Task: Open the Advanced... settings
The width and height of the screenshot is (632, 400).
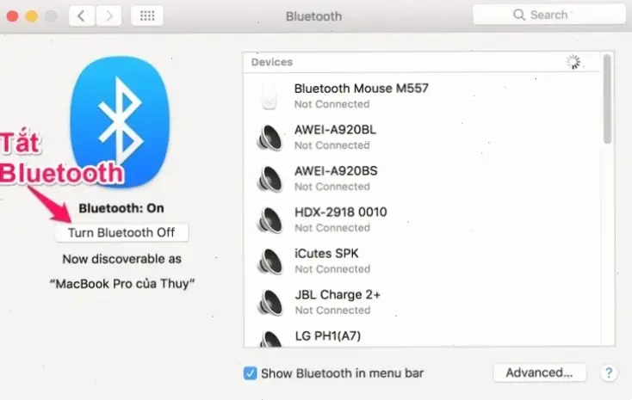Action: tap(539, 372)
